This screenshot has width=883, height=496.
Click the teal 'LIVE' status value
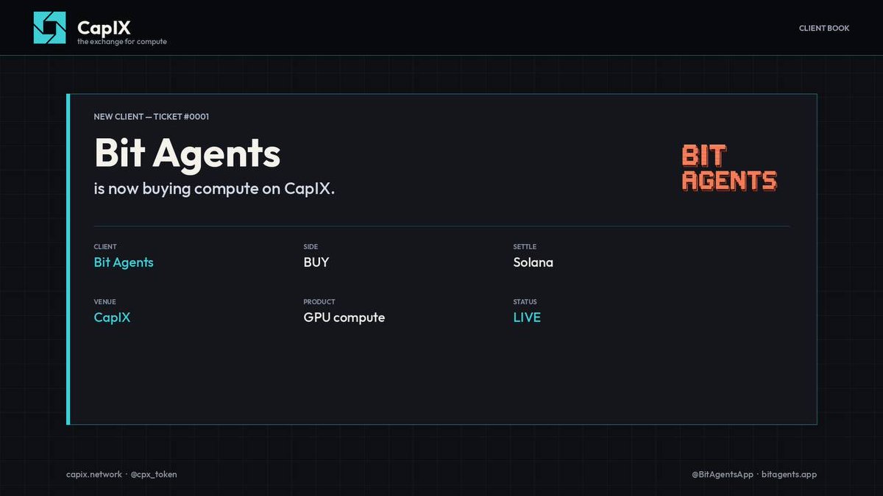527,317
